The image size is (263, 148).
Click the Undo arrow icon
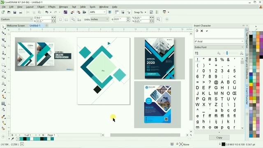46,12
